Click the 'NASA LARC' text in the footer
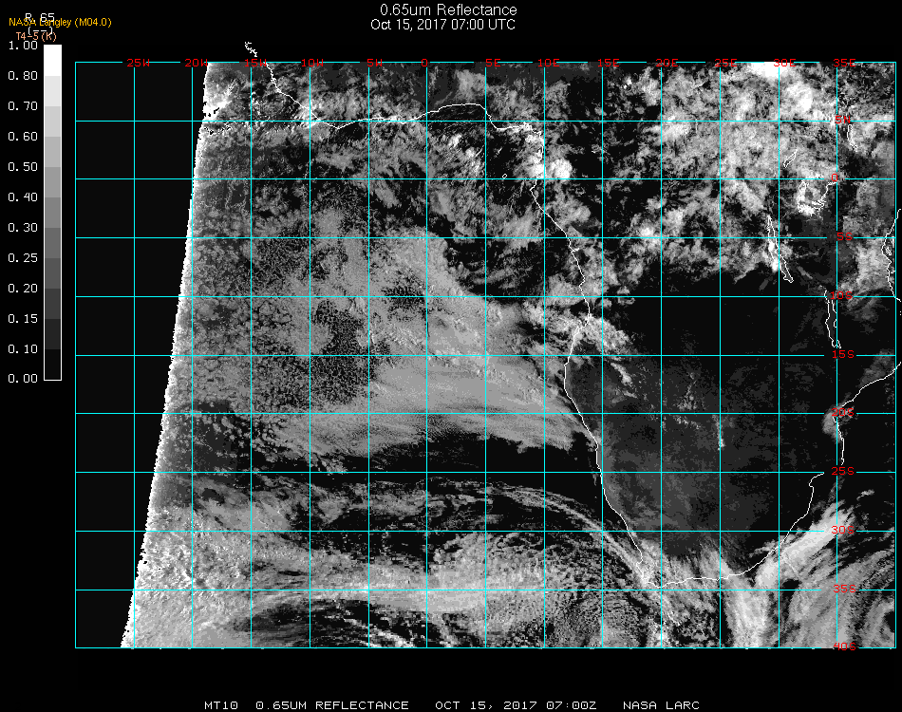The width and height of the screenshot is (902, 712). click(x=661, y=705)
